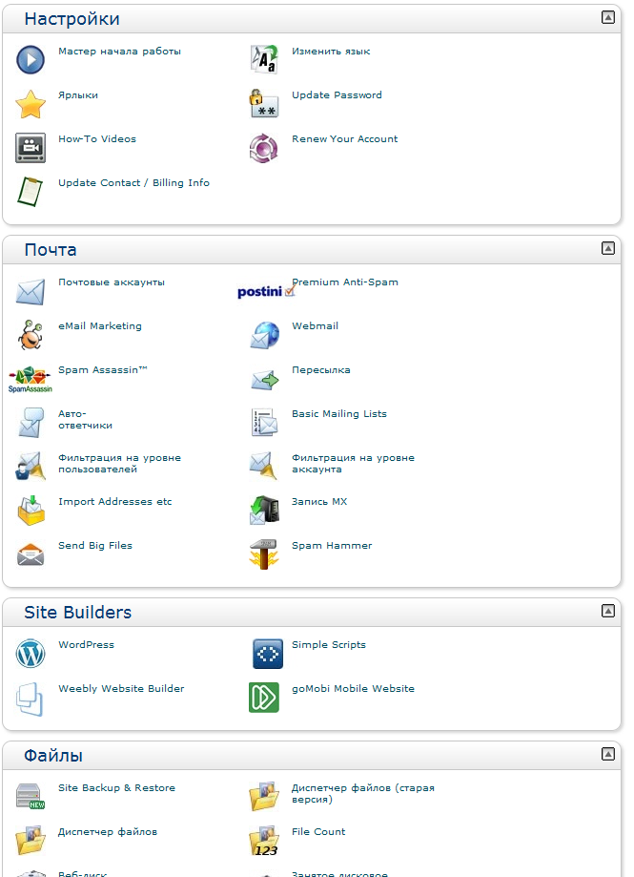Click the Weebly Website Builder icon
634x877 pixels.
[x=30, y=699]
